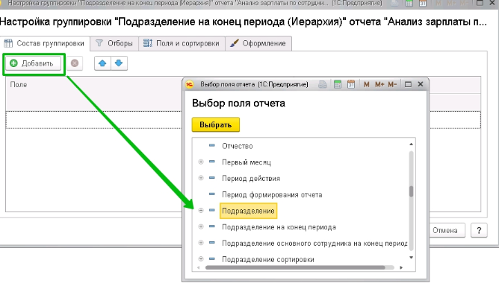499x283 pixels.
Task: Move field down with blue down arrow
Action: (x=119, y=63)
